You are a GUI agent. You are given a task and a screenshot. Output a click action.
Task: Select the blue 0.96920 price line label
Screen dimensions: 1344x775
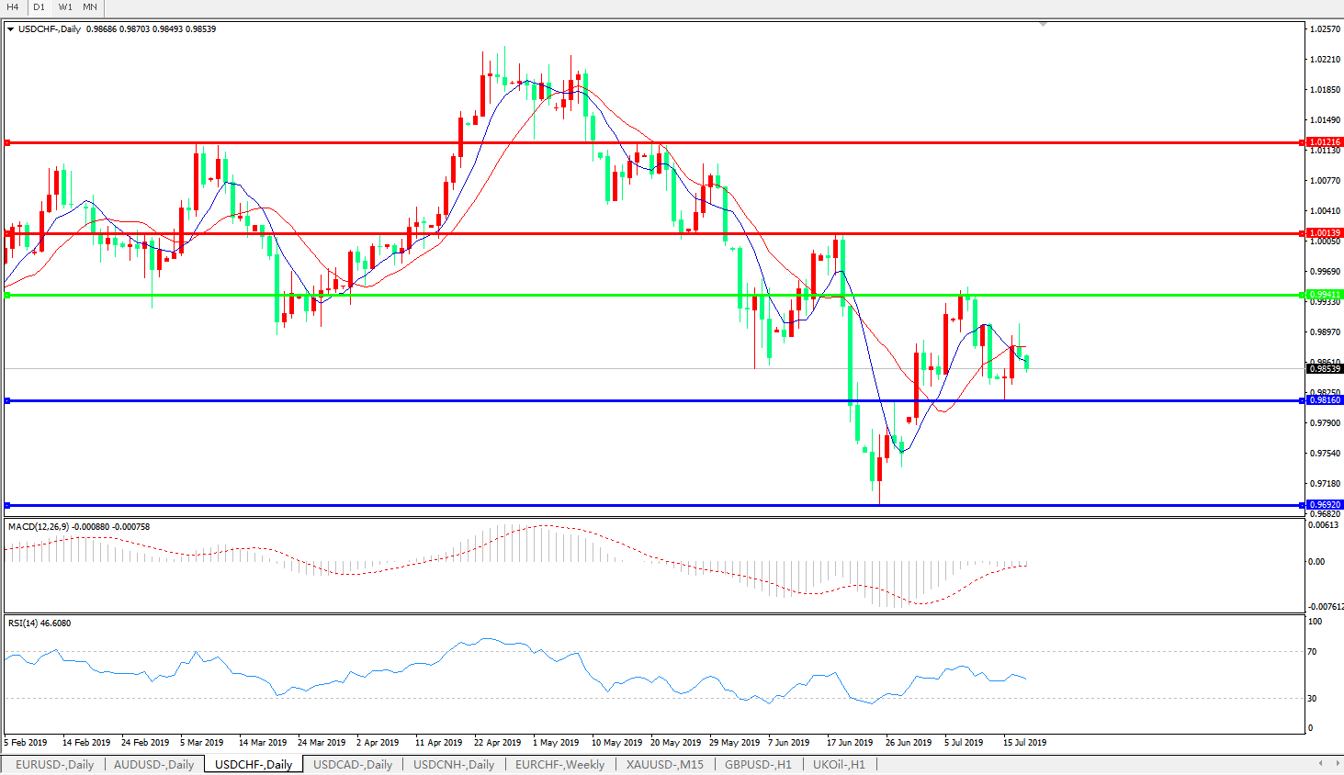(1325, 505)
